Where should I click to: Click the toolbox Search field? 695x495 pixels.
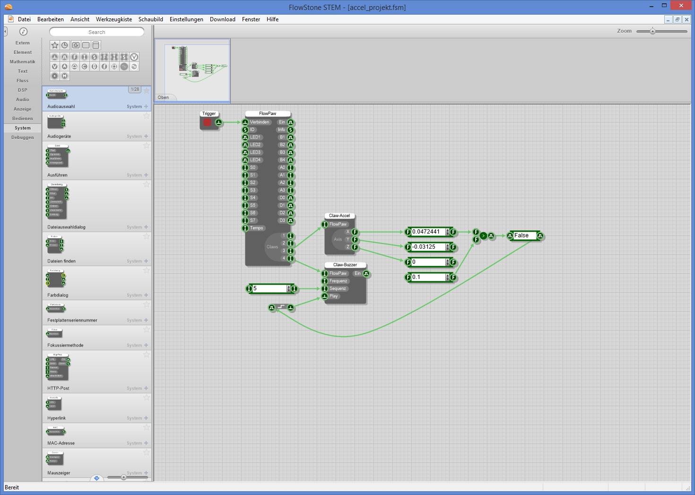[97, 32]
